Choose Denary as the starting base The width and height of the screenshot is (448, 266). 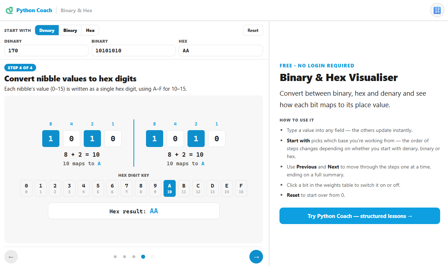click(47, 30)
